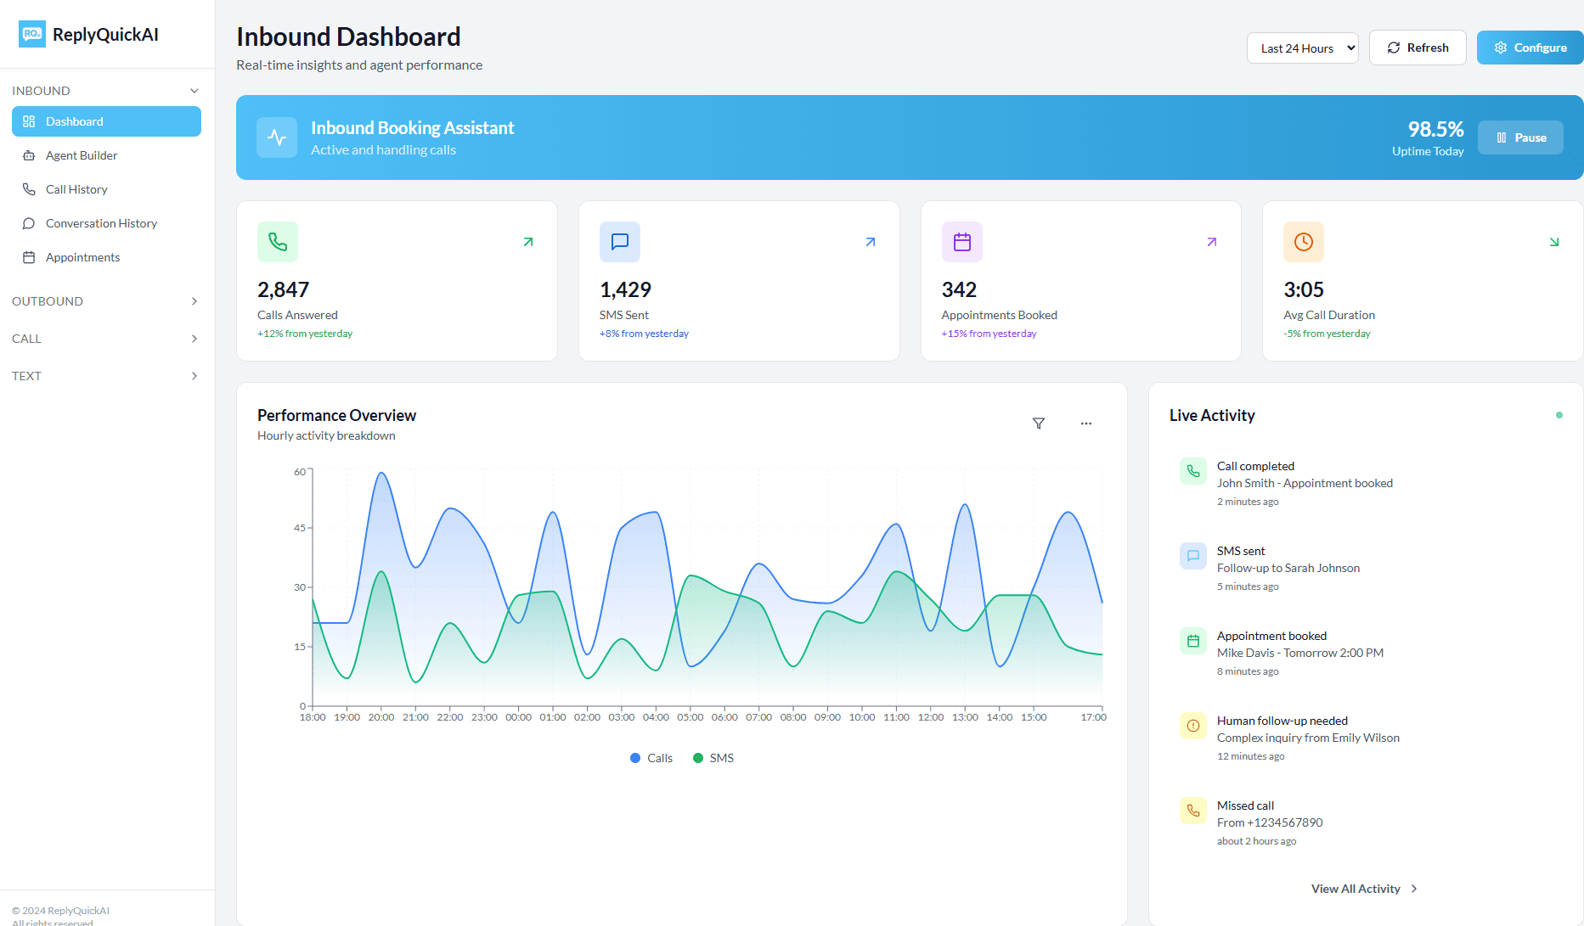Open the Conversation History chat icon
The width and height of the screenshot is (1584, 926).
point(29,222)
